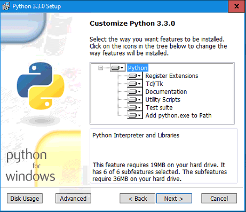Select the Python tree item

[138, 68]
